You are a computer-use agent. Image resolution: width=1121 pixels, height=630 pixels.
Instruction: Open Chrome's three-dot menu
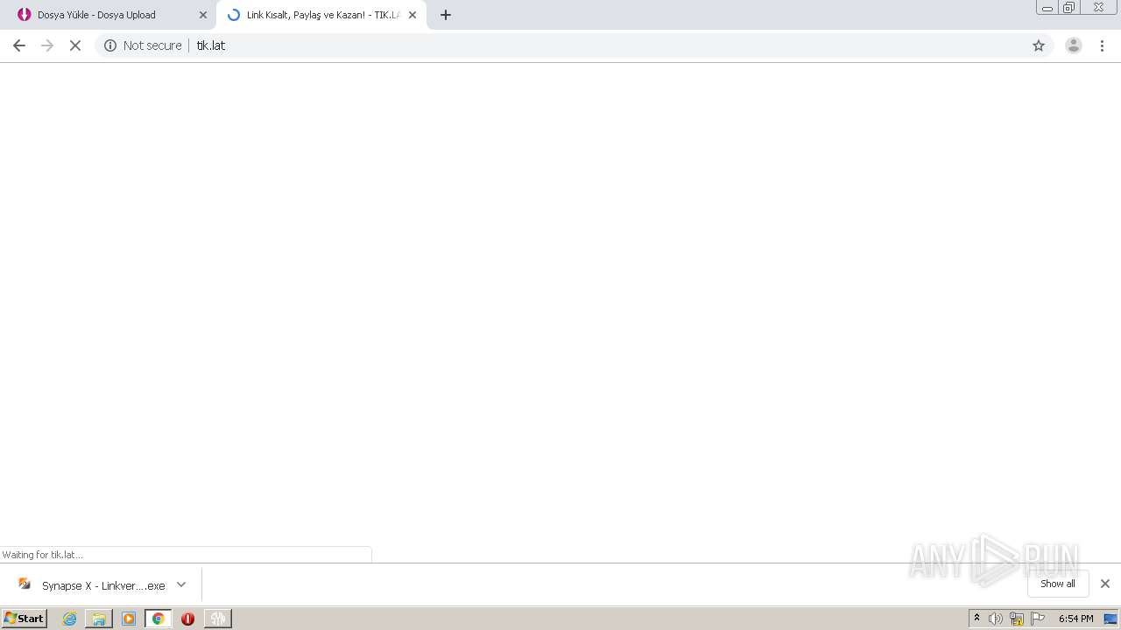[x=1103, y=45]
